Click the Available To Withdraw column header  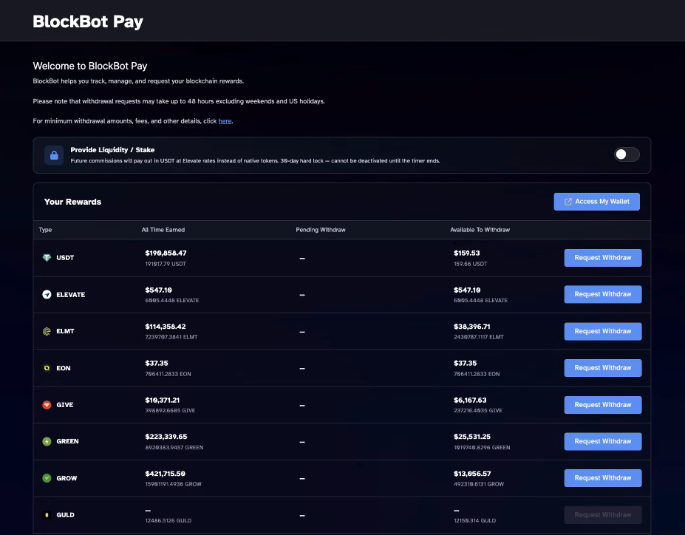pos(480,230)
